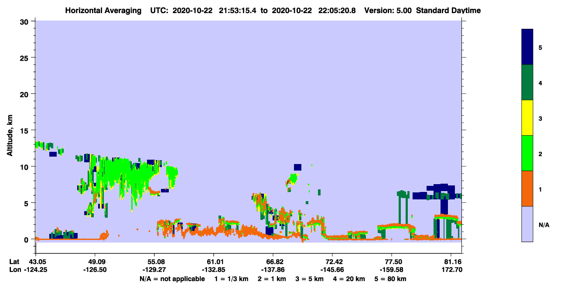Click the '2 = 1 km' legend text
567x291 pixels.
(x=271, y=279)
